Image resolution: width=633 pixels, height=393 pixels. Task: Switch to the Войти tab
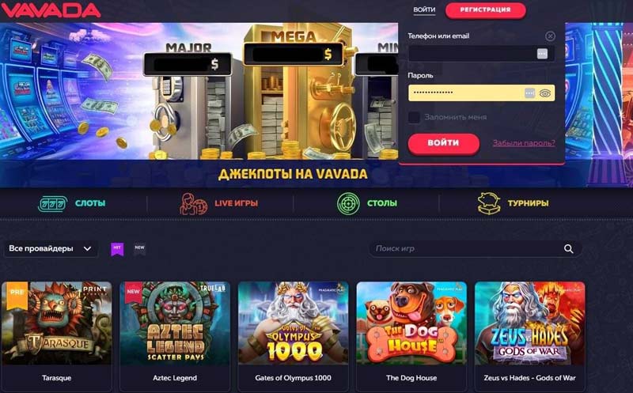coord(424,9)
